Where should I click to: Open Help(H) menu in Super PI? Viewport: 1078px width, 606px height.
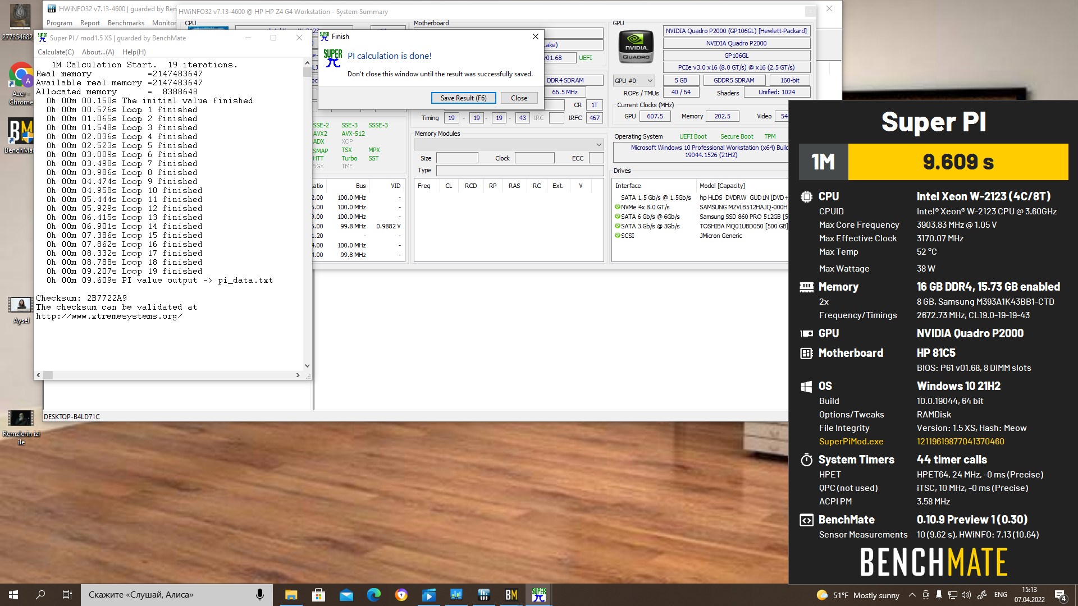[134, 52]
